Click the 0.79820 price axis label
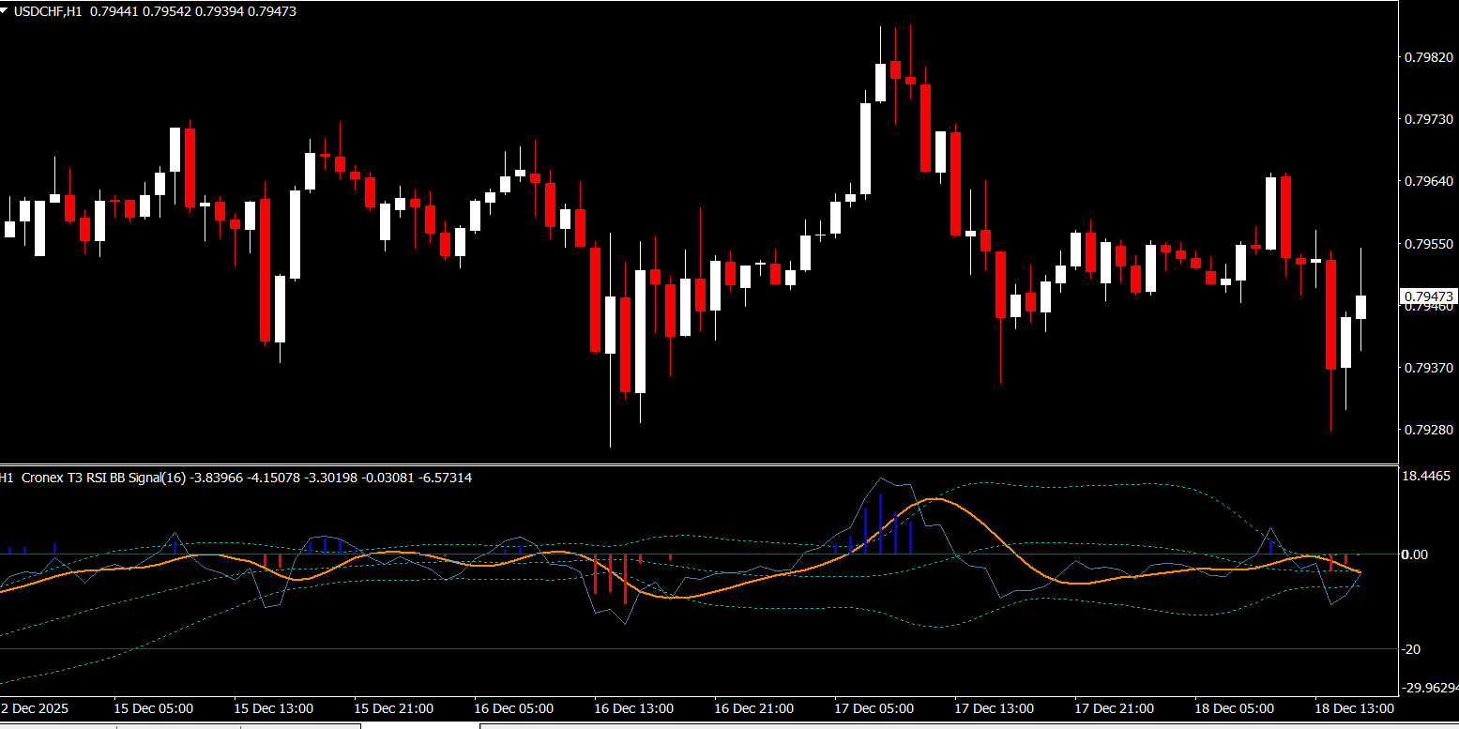Screen dimensions: 1459x729 [x=1428, y=57]
